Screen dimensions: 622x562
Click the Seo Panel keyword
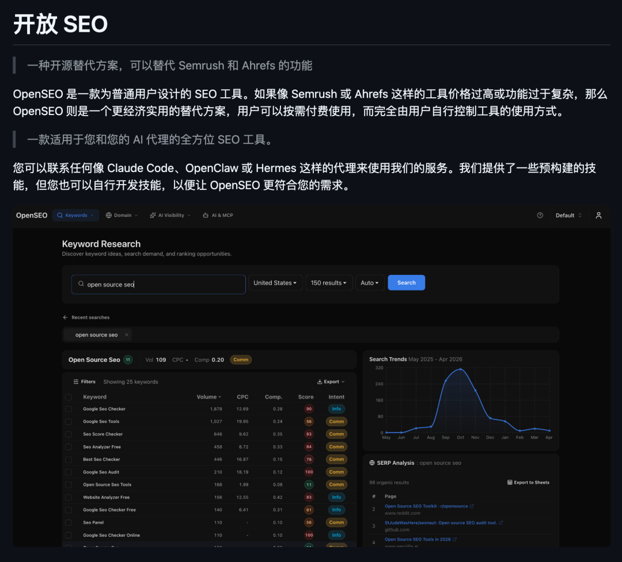pyautogui.click(x=93, y=522)
